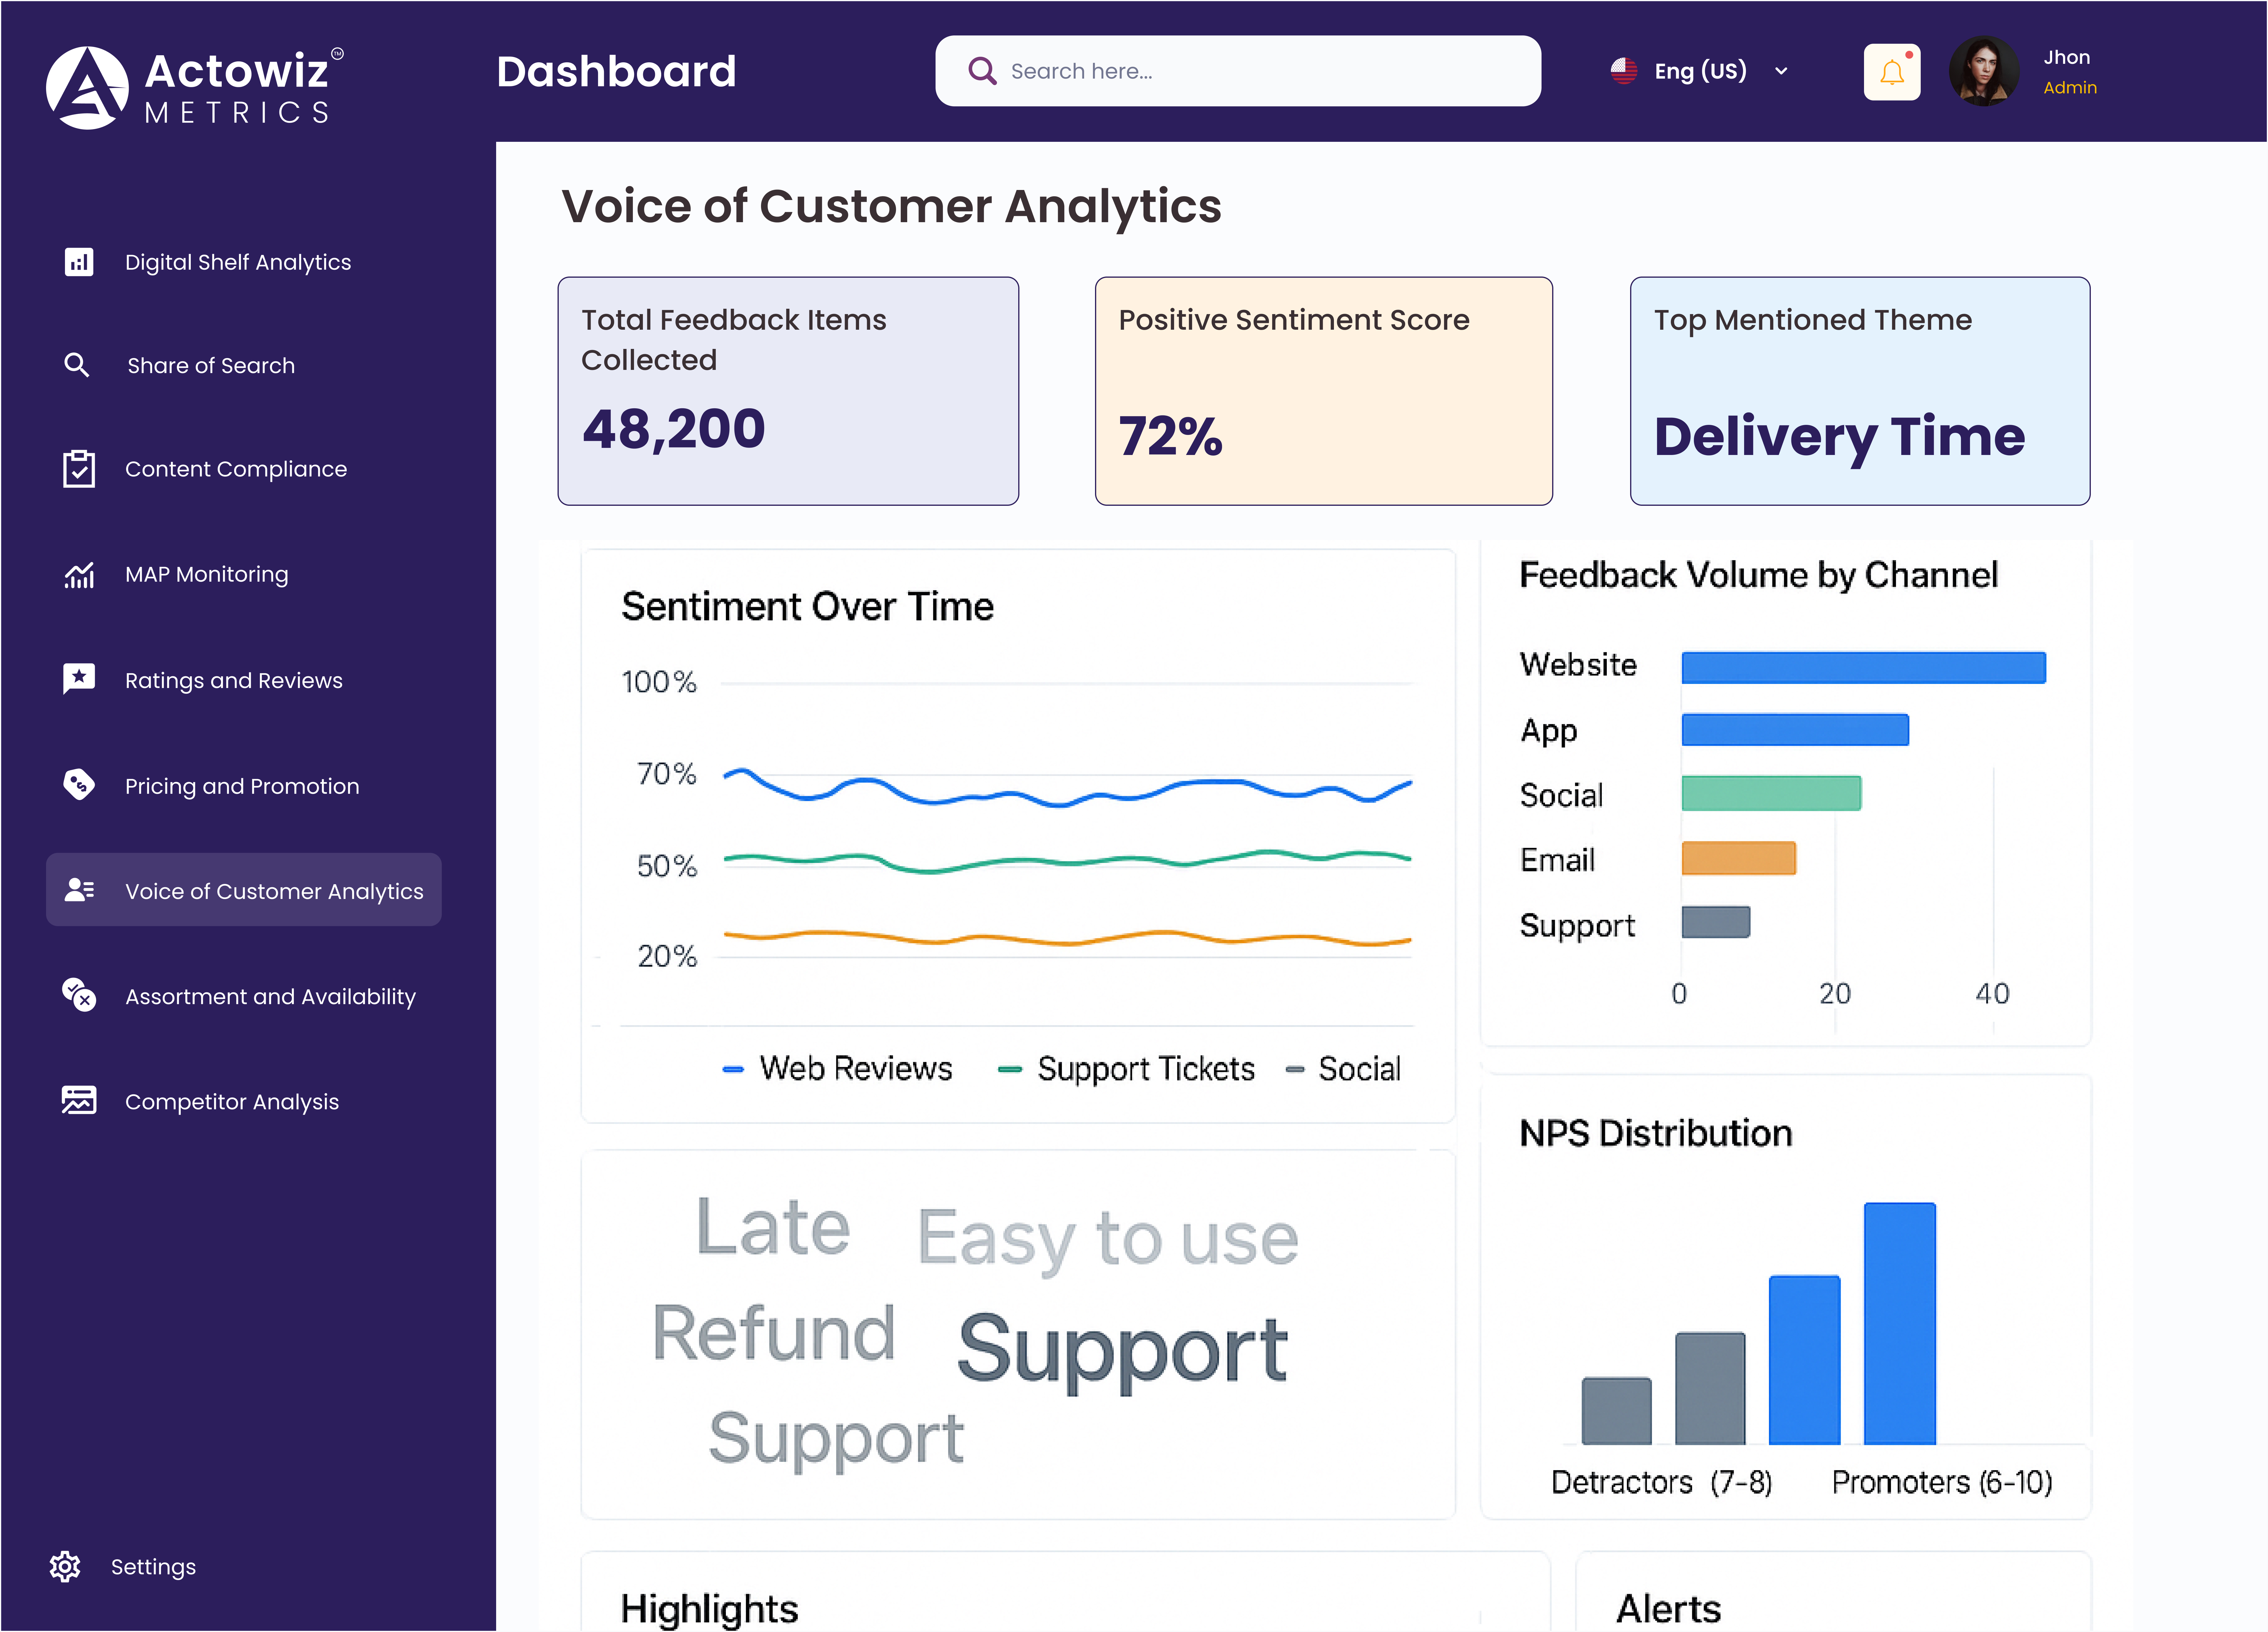The width and height of the screenshot is (2268, 1632).
Task: Click the Competitor Analysis icon
Action: (79, 1101)
